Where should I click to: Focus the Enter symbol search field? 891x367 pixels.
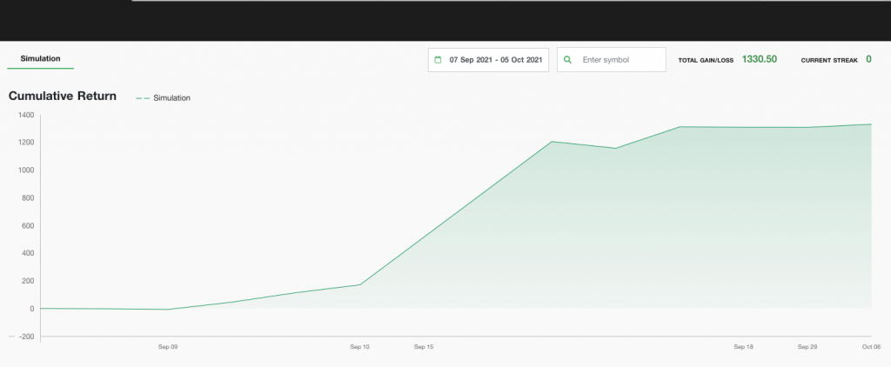(612, 60)
